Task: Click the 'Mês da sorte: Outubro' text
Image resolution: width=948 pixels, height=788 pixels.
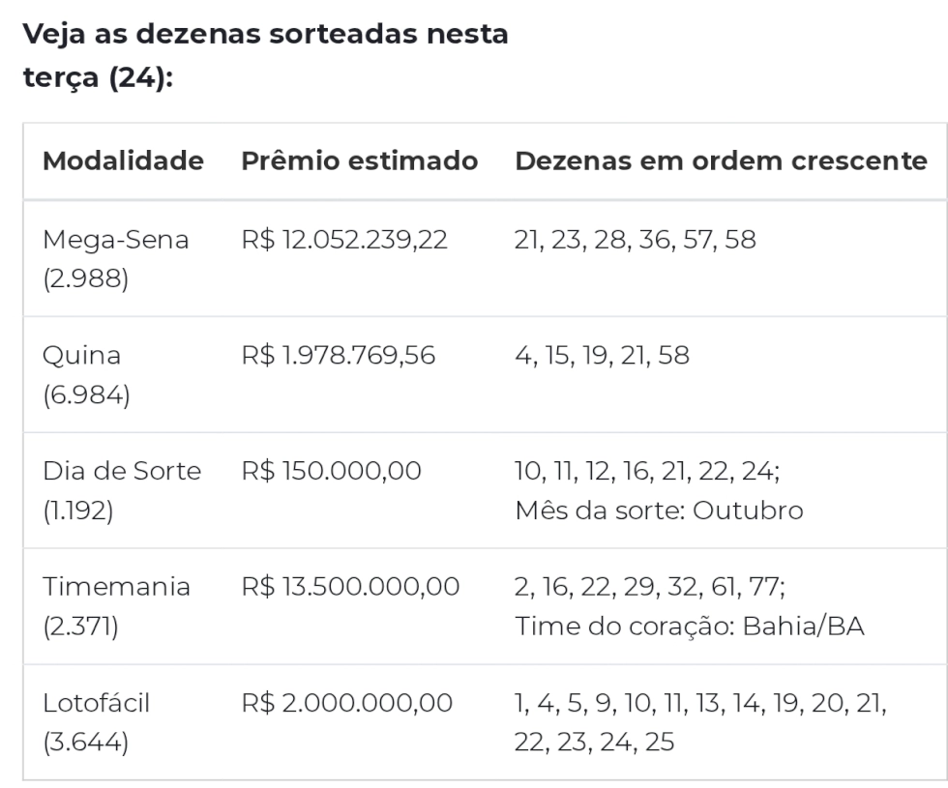Action: [x=659, y=511]
